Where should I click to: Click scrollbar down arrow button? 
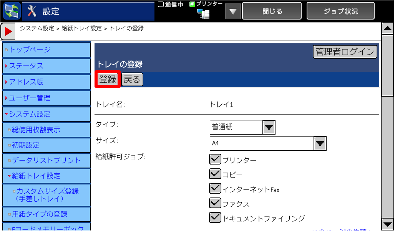pos(387,224)
